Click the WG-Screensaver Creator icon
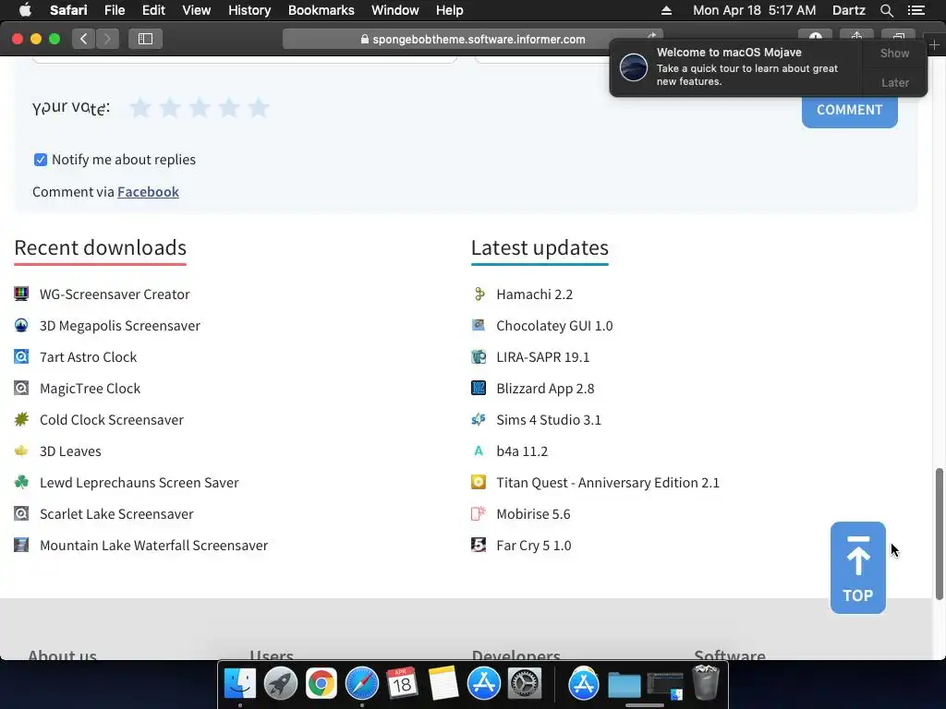Image resolution: width=946 pixels, height=709 pixels. [21, 294]
